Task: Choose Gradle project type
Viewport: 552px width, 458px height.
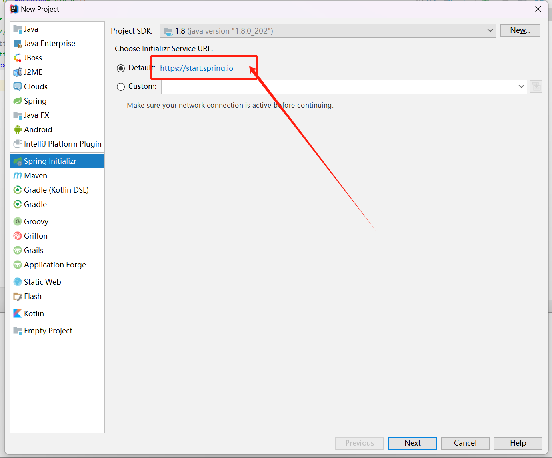Action: pyautogui.click(x=57, y=204)
